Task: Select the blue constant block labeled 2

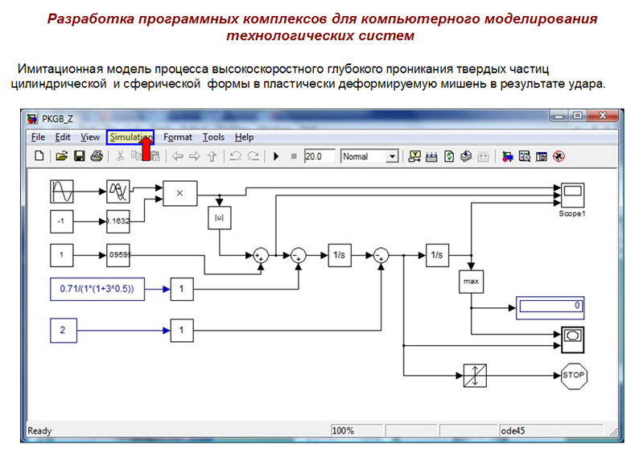Action: click(x=64, y=331)
